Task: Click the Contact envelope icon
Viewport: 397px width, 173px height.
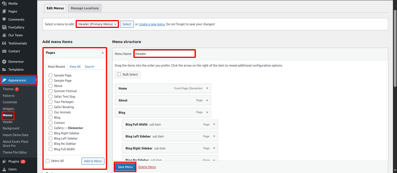Action: pos(4,51)
